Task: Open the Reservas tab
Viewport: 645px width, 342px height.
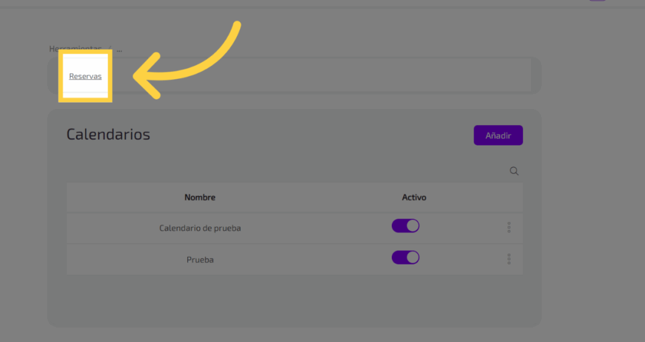Action: tap(85, 76)
